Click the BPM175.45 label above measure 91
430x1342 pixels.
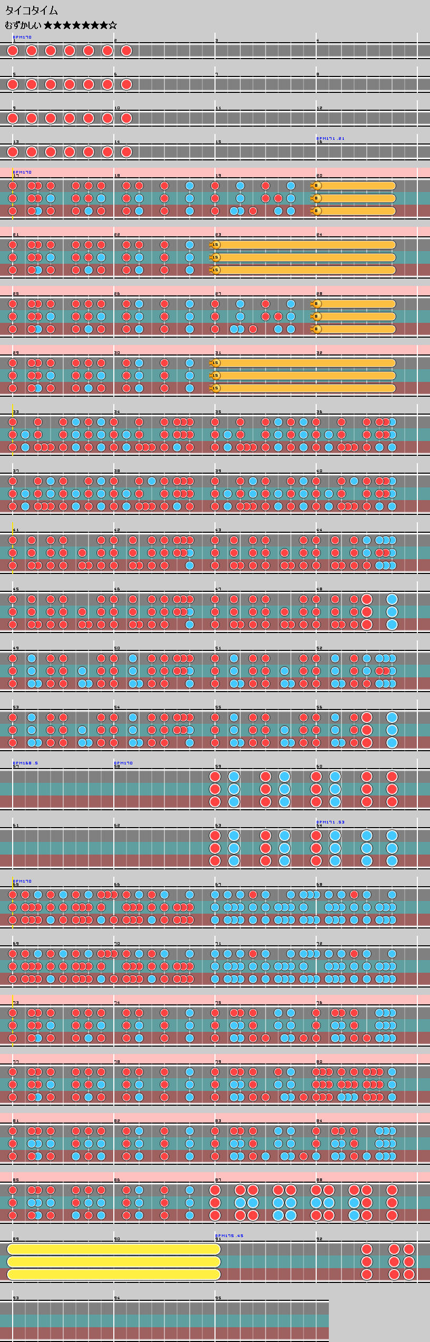[x=229, y=1235]
